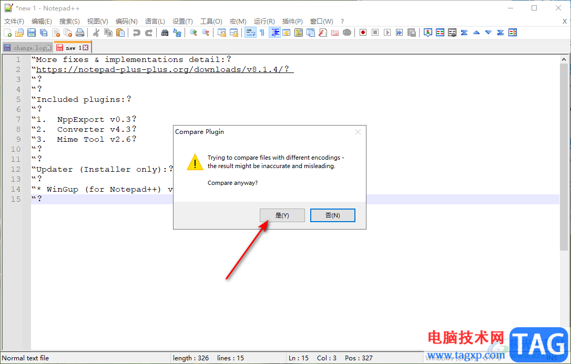Start macro recording red dot icon
The image size is (571, 364).
tap(363, 33)
